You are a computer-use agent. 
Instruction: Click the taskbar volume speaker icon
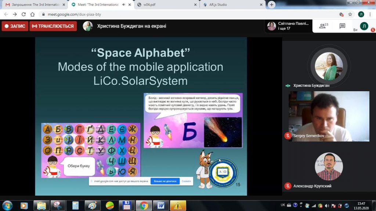pyautogui.click(x=327, y=206)
